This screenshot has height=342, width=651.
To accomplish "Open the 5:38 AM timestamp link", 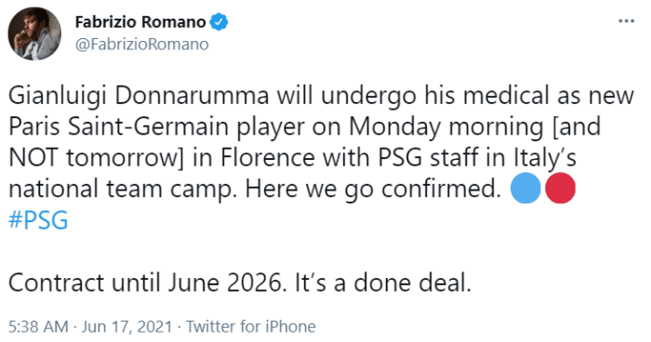I will pos(38,326).
